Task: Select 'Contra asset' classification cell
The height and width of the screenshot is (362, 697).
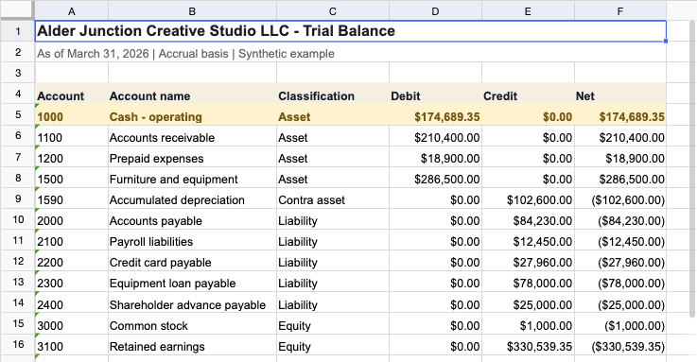Action: click(333, 198)
